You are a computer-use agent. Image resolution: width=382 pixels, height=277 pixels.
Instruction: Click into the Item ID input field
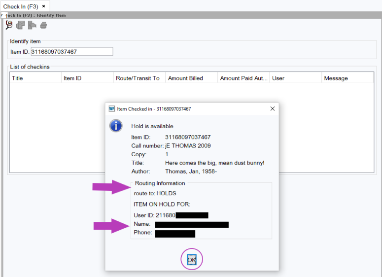[71, 51]
